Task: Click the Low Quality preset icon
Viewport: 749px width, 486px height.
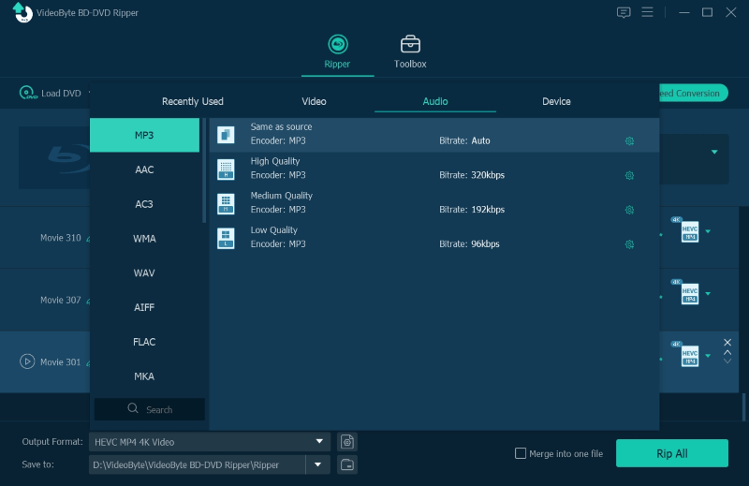Action: [226, 238]
